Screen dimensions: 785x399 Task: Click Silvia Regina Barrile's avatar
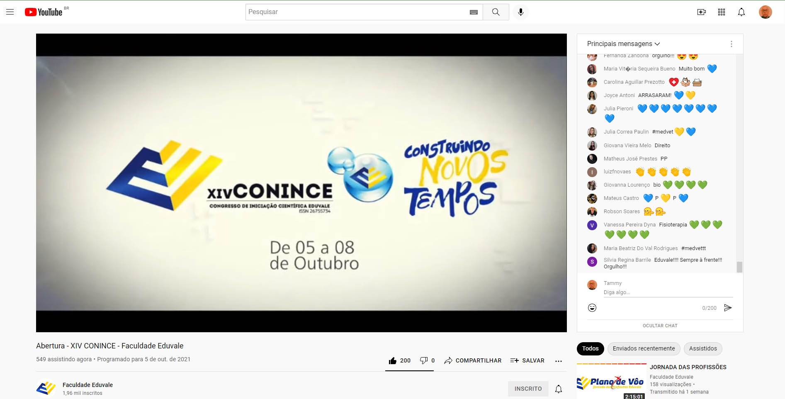click(592, 262)
